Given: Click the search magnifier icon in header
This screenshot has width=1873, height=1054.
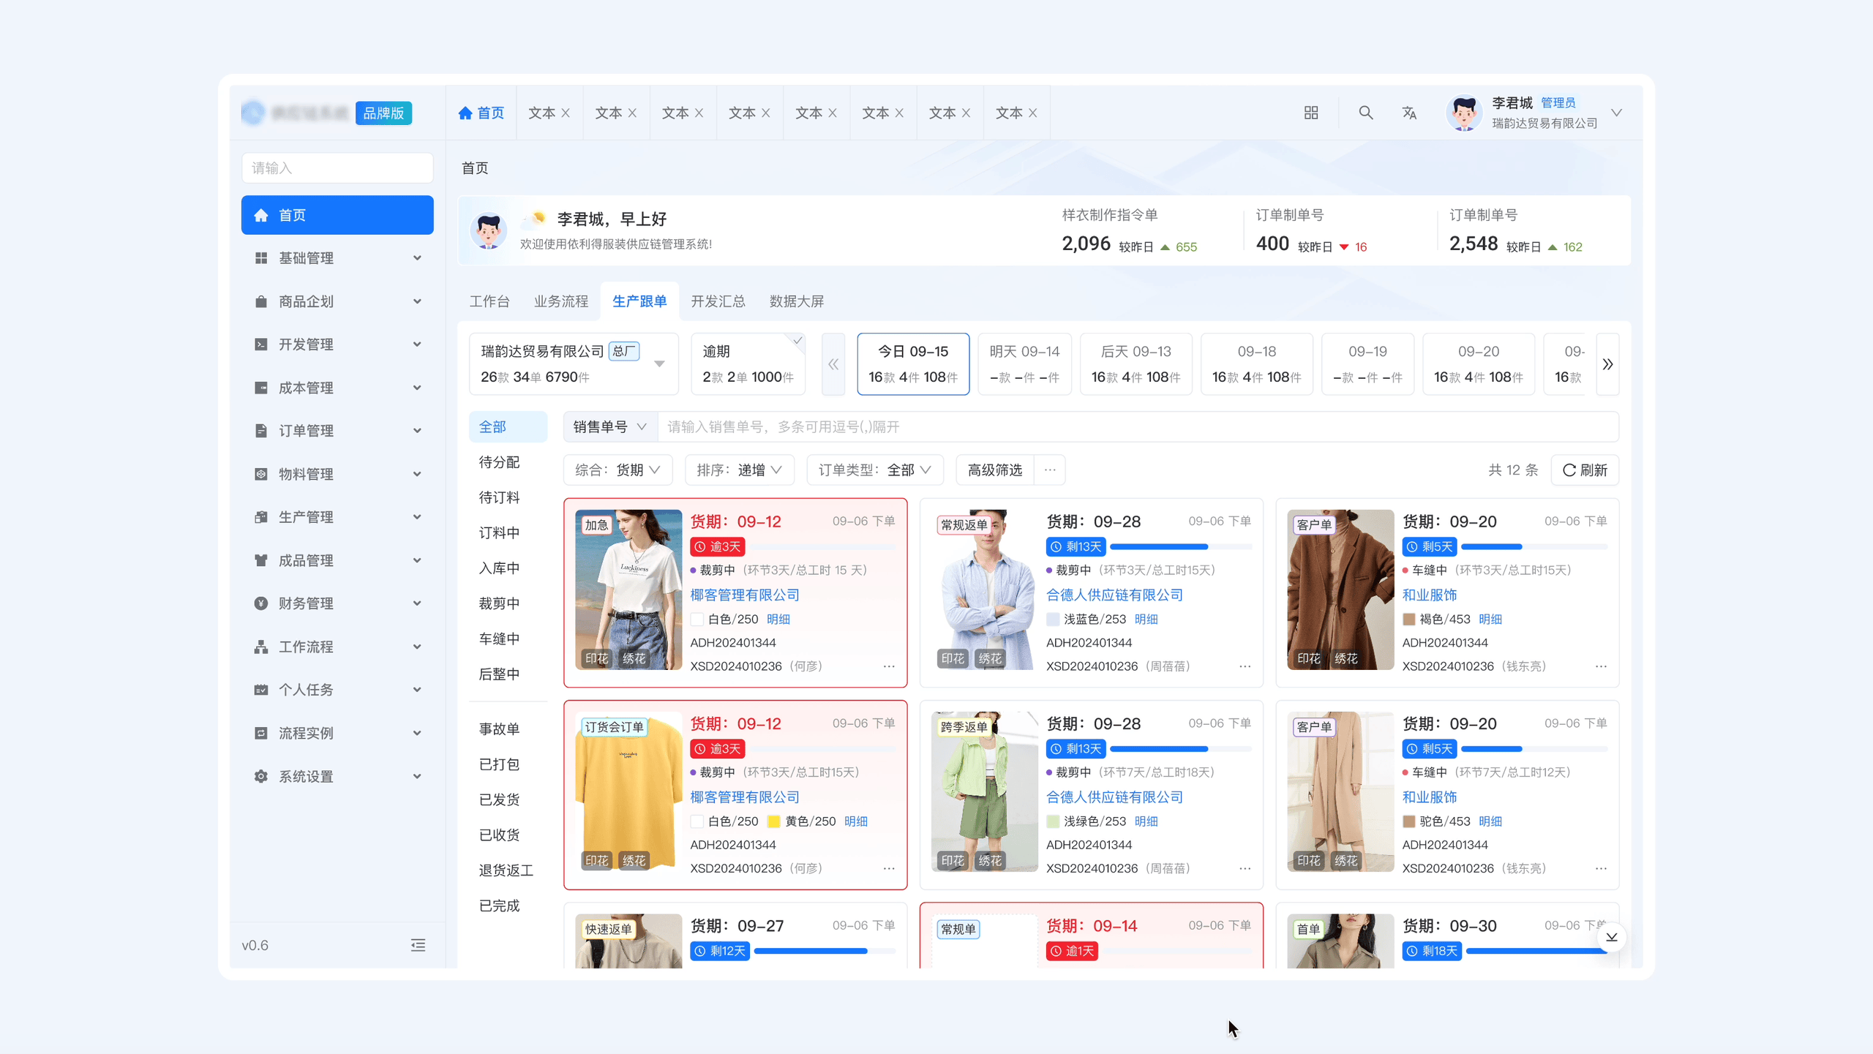Looking at the screenshot, I should (x=1365, y=113).
